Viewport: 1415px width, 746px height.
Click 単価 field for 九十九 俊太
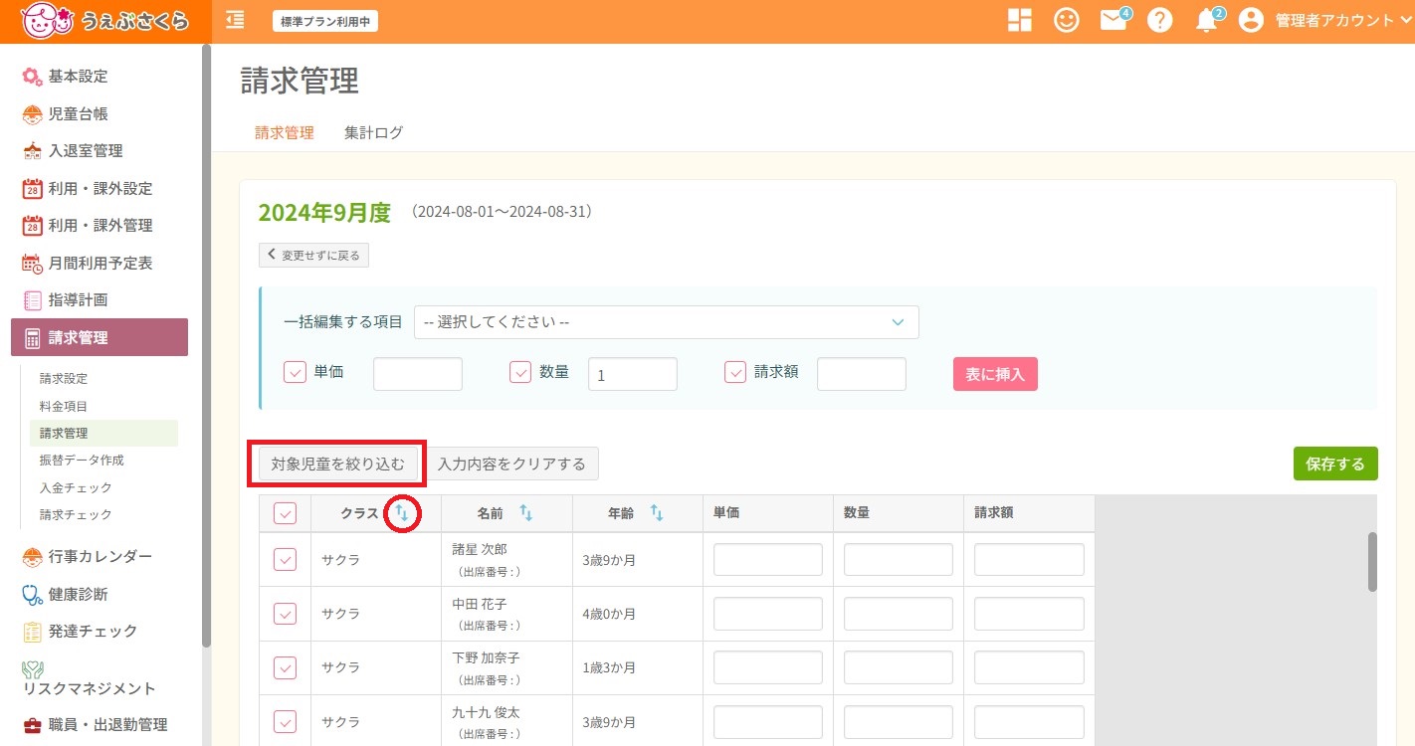point(768,721)
